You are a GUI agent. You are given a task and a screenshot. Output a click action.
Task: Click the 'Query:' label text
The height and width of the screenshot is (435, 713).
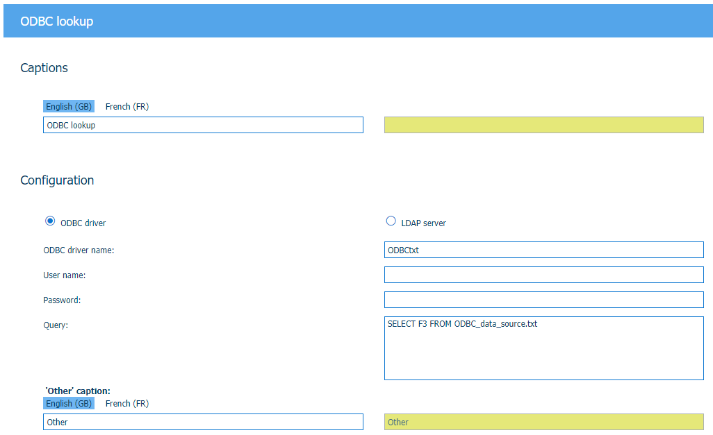[56, 325]
